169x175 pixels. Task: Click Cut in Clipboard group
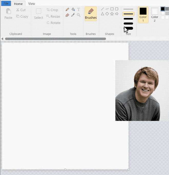pos(21,10)
